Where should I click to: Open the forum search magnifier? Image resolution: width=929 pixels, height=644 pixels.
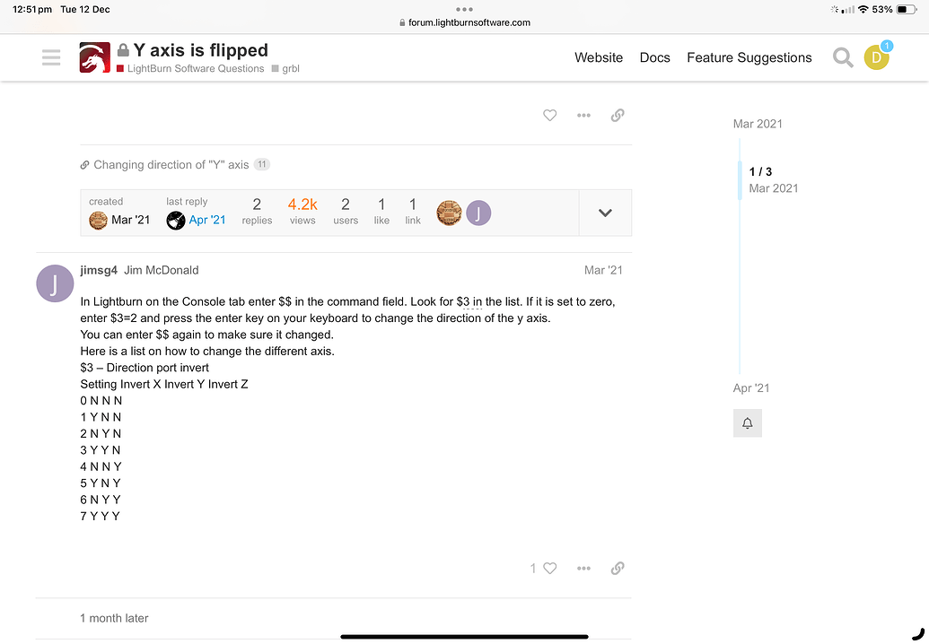[x=843, y=57]
